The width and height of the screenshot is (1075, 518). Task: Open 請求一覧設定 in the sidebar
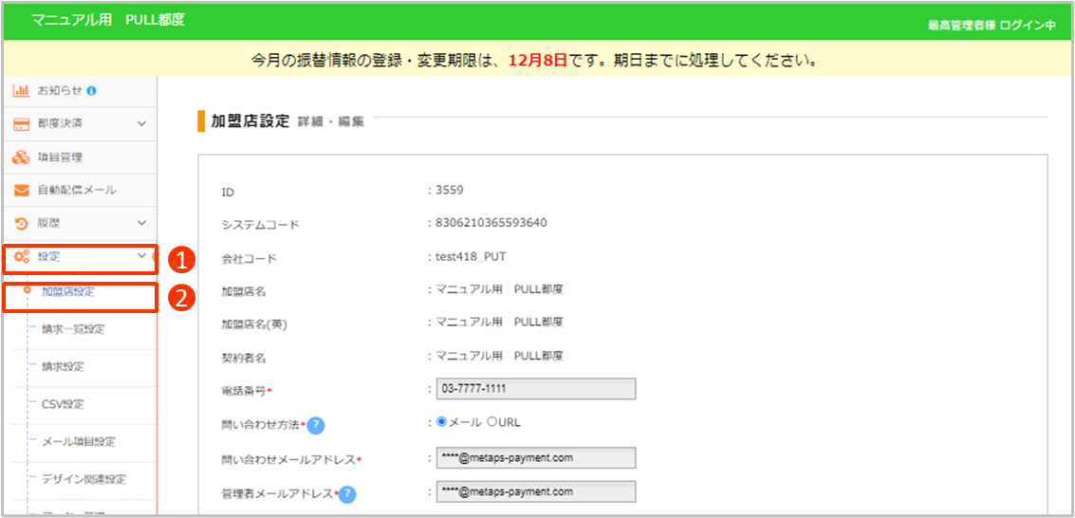click(x=73, y=330)
